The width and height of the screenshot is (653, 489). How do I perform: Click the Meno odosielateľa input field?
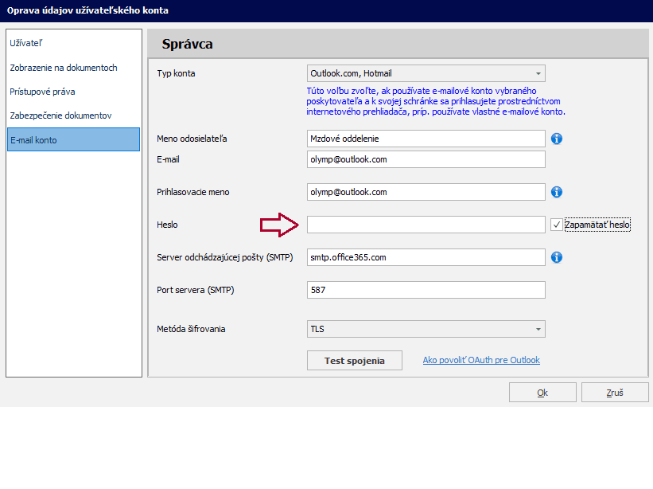coord(426,139)
